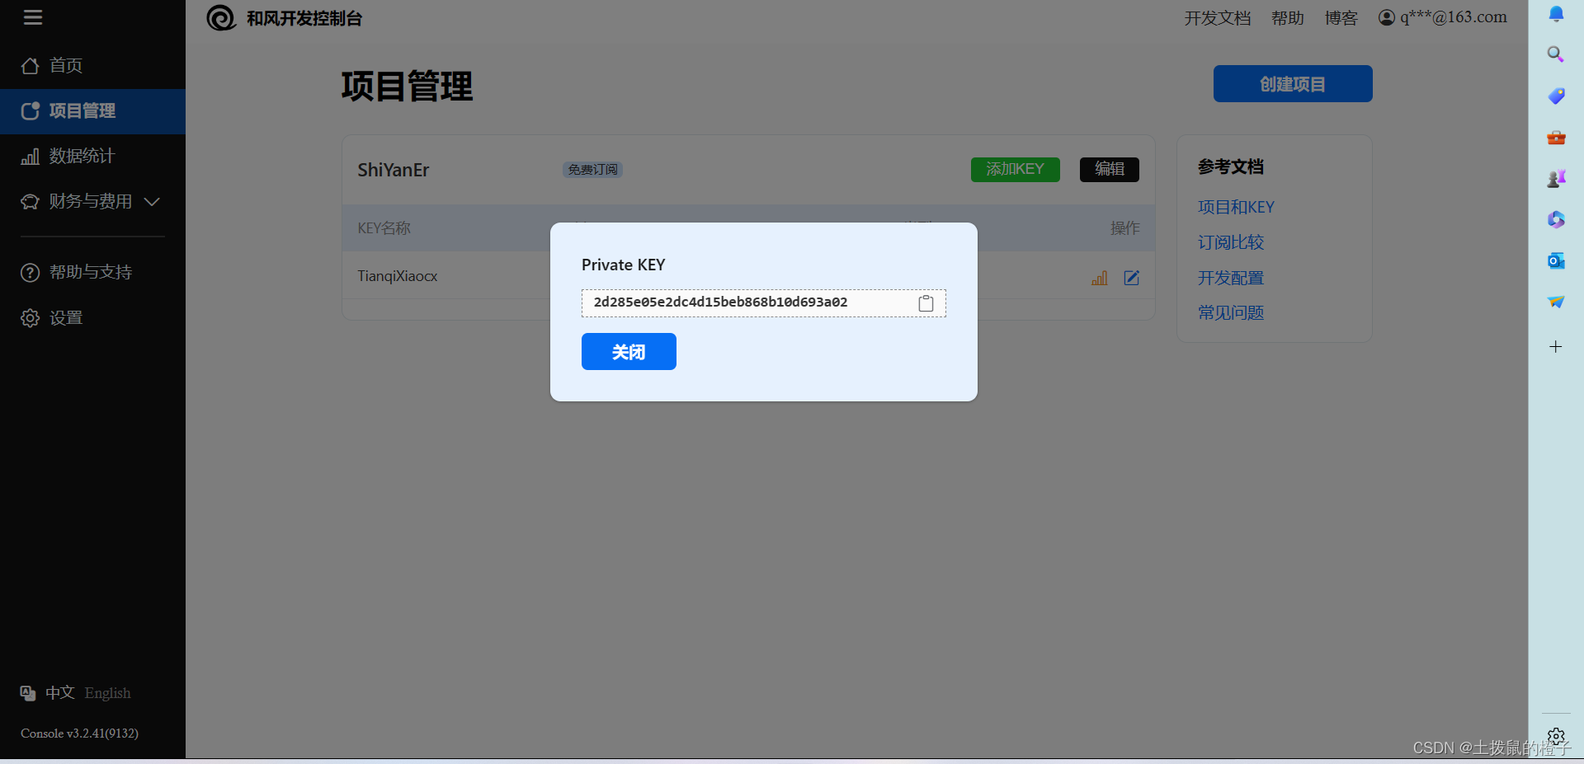This screenshot has height=764, width=1584.
Task: Open the hamburger menu icon
Action: pos(33,17)
